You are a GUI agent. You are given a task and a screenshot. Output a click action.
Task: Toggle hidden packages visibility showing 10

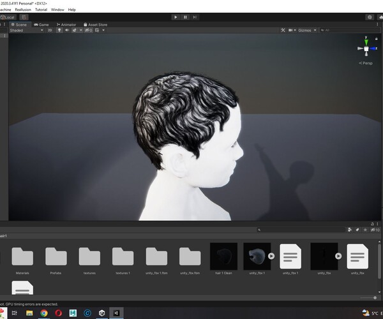375,230
